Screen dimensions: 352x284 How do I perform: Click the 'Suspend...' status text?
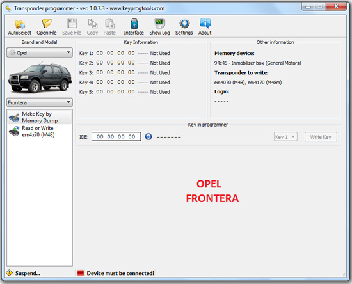coord(28,273)
